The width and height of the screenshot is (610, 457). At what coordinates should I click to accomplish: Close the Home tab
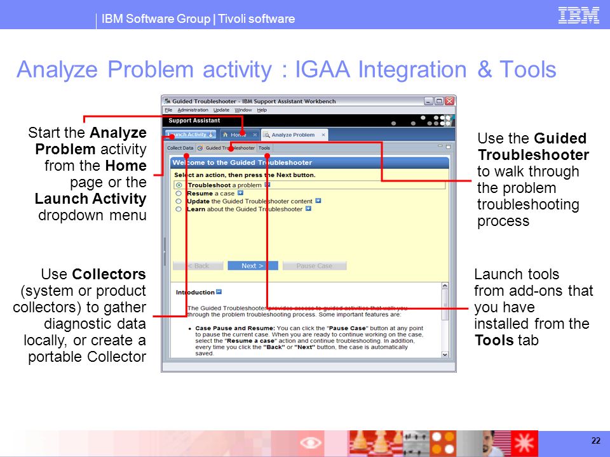(x=255, y=135)
